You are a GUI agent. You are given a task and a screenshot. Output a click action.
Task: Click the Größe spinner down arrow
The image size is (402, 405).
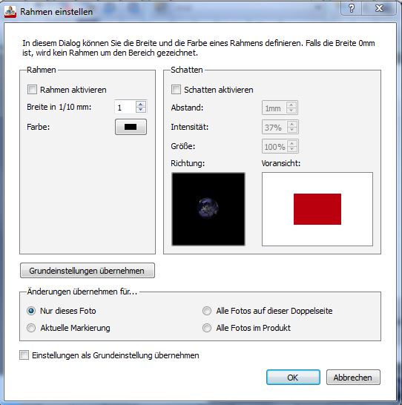(x=292, y=149)
